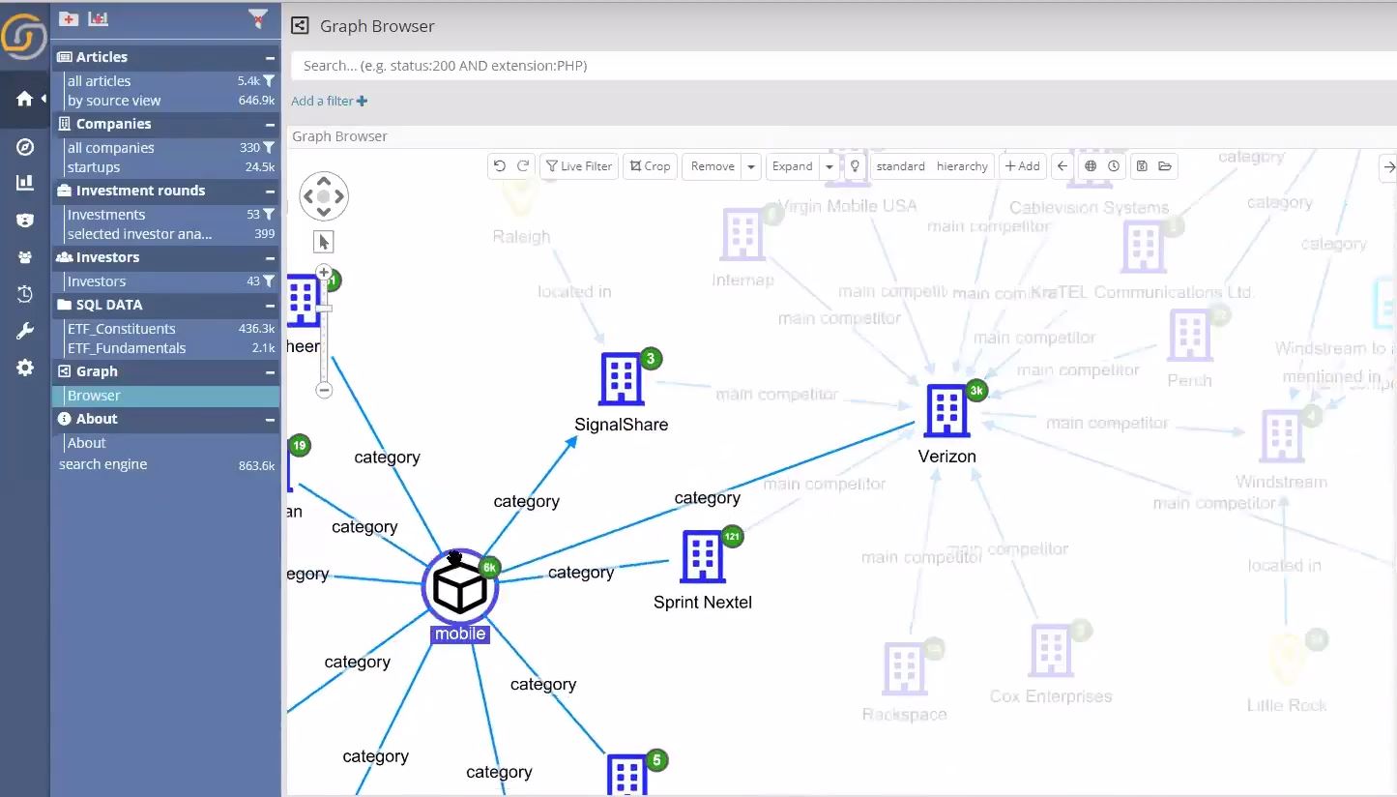Click the right arrow at toolbar edge
1397x797 pixels.
coord(1388,166)
